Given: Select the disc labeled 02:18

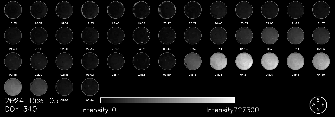Looking at the screenshot, I should (13, 61).
